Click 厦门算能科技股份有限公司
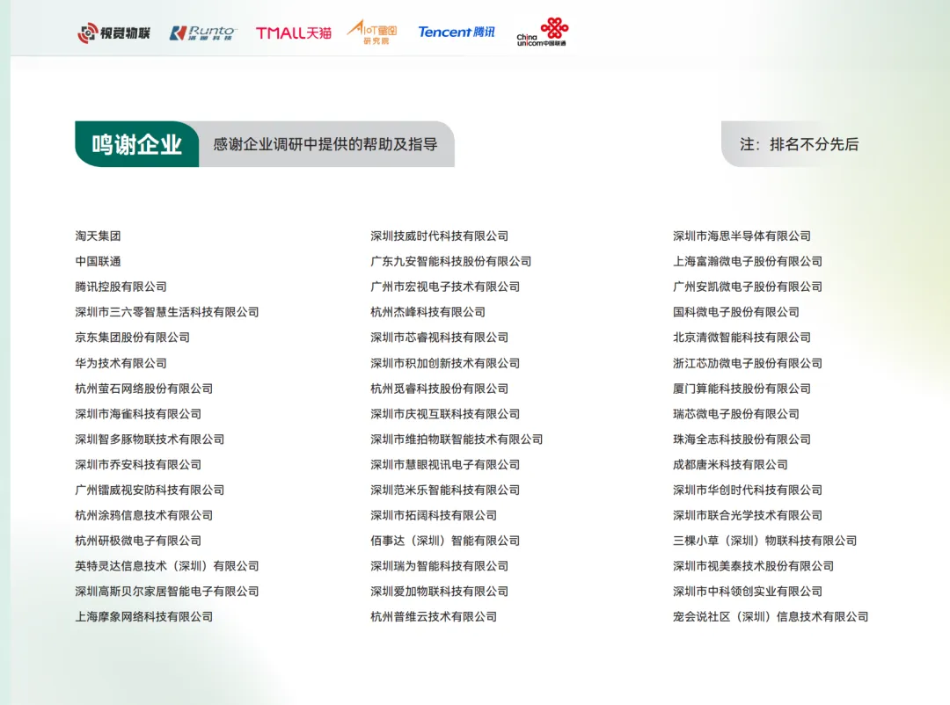This screenshot has width=950, height=705. tap(742, 389)
